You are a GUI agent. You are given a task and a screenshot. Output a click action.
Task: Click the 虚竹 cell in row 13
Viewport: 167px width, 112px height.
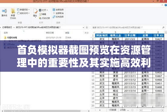(115, 80)
